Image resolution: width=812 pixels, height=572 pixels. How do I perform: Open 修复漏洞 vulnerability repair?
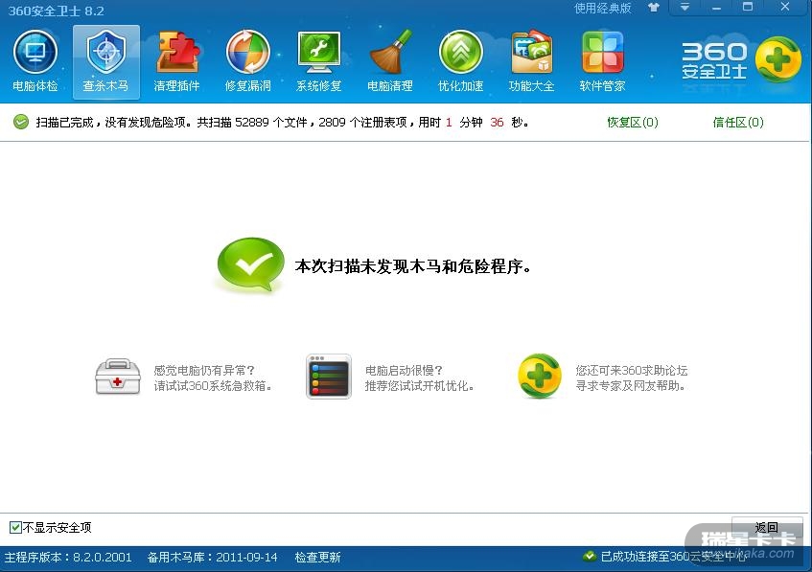[248, 61]
